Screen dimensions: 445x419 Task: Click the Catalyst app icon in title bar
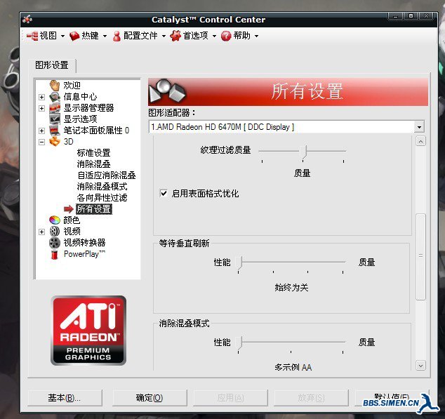click(27, 20)
